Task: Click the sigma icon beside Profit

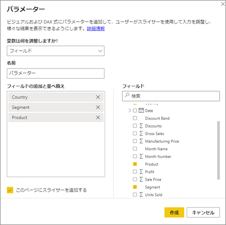Action: pos(141,172)
